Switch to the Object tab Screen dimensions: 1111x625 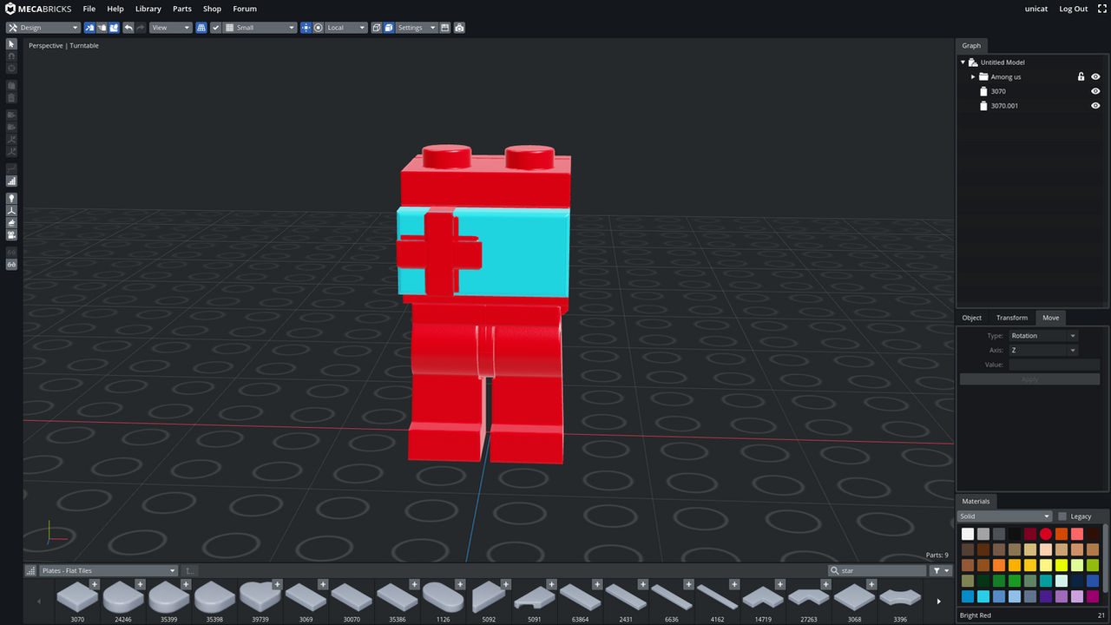[x=972, y=318]
